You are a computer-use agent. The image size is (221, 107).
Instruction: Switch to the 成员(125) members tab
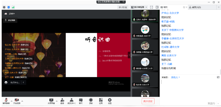195,7
